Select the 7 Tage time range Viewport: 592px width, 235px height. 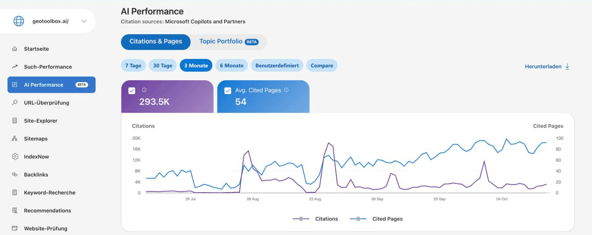[133, 66]
